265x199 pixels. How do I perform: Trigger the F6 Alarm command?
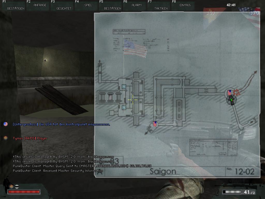[x=135, y=6]
